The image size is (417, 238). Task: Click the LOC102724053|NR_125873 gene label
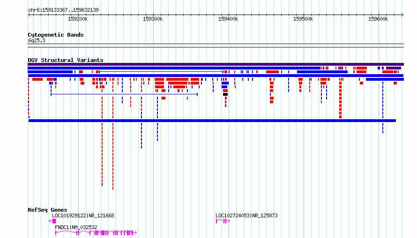pyautogui.click(x=246, y=215)
